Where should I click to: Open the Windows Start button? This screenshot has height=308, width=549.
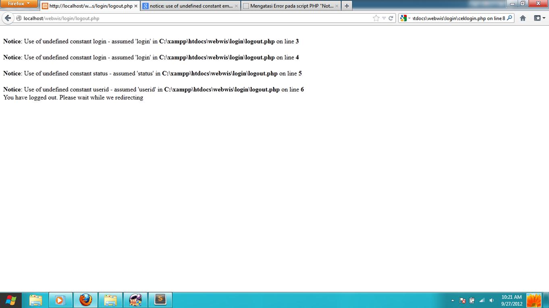pyautogui.click(x=11, y=300)
